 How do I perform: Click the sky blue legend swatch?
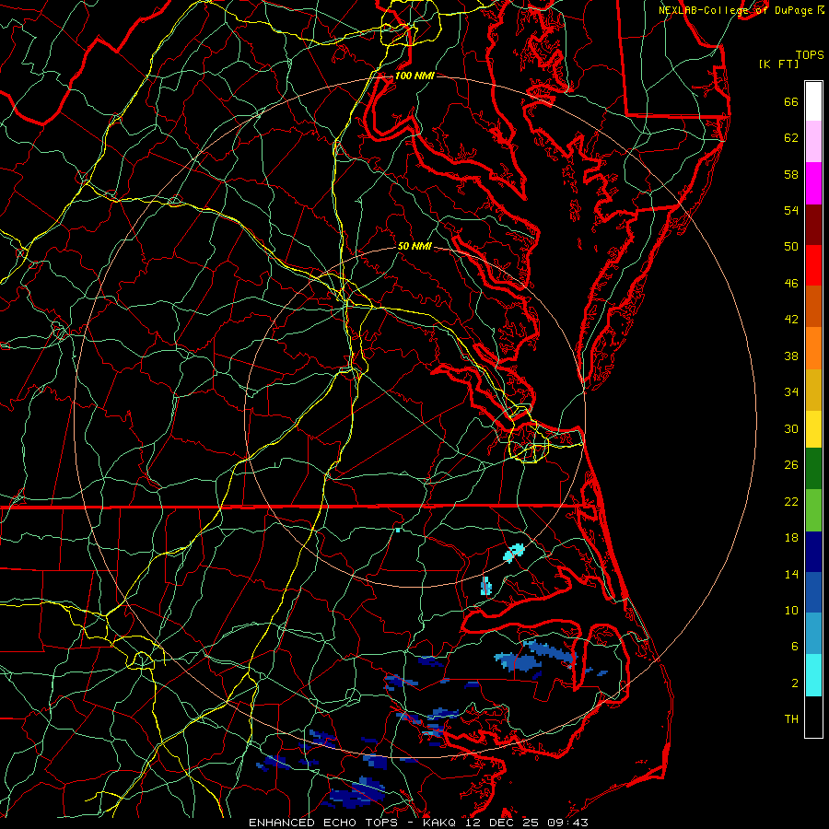(x=813, y=634)
